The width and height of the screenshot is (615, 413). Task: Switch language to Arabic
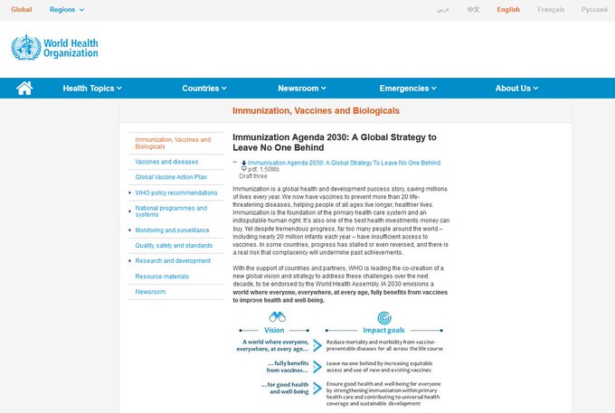click(x=443, y=9)
